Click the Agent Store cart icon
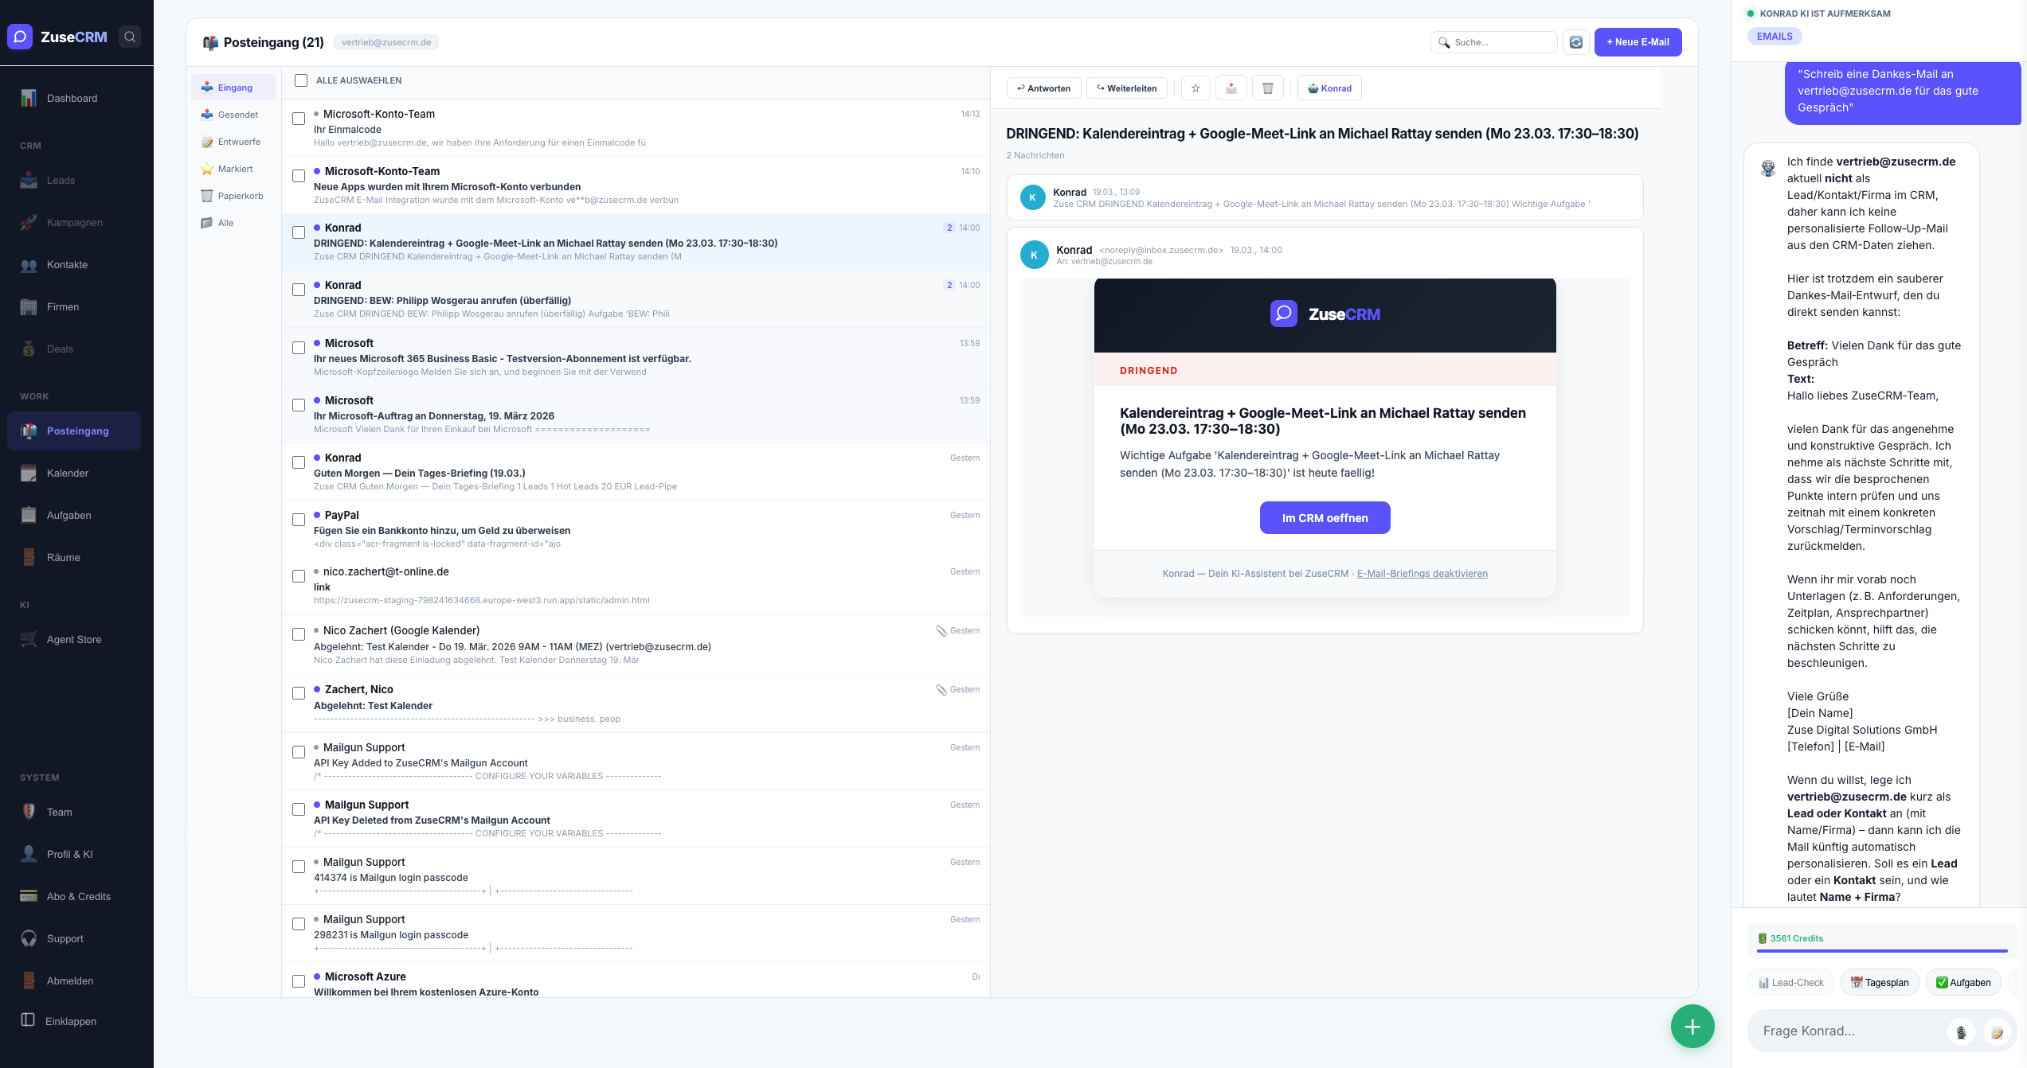2027x1068 pixels. 29,639
